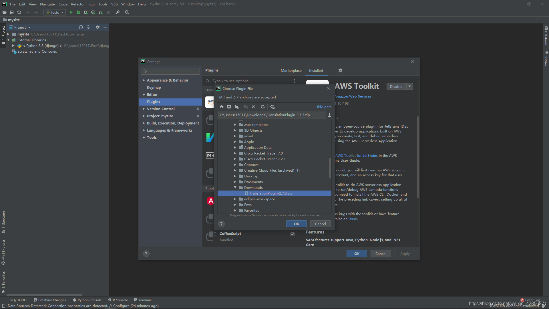Click the settings gear icon in plugins
This screenshot has height=309, width=549.
point(340,70)
